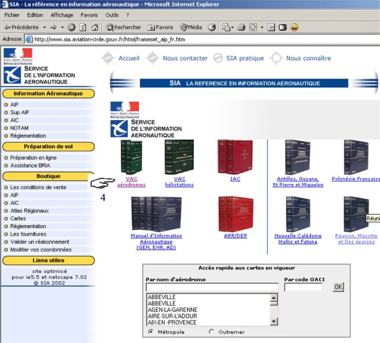The width and height of the screenshot is (380, 343).
Task: Select AGEN-LA-GARENNE in the aerodrome list
Action: (x=173, y=310)
